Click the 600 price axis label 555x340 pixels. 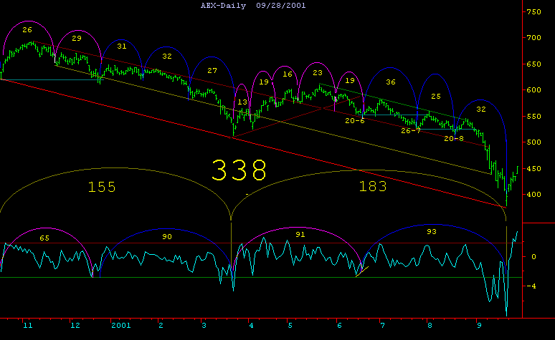[533, 90]
